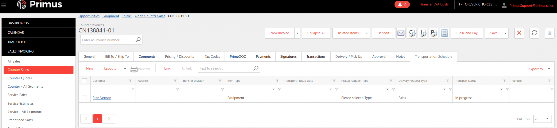Open Transfer Division column filter funnel
This screenshot has height=128, width=557.
tap(220, 81)
